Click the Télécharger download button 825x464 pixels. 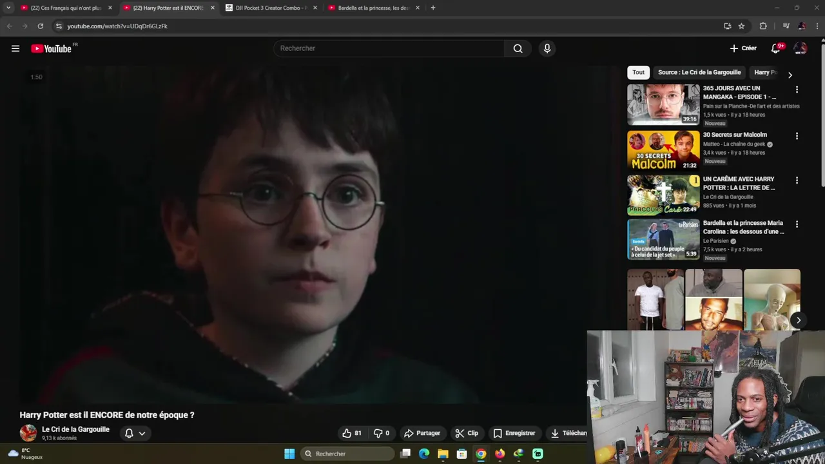[x=567, y=433]
